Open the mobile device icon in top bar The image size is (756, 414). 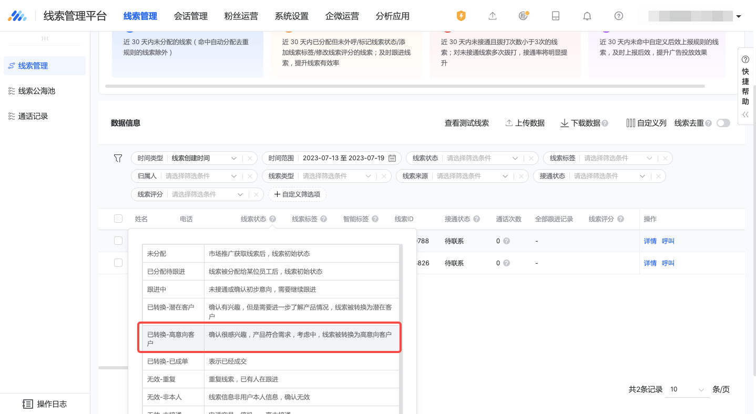click(556, 16)
